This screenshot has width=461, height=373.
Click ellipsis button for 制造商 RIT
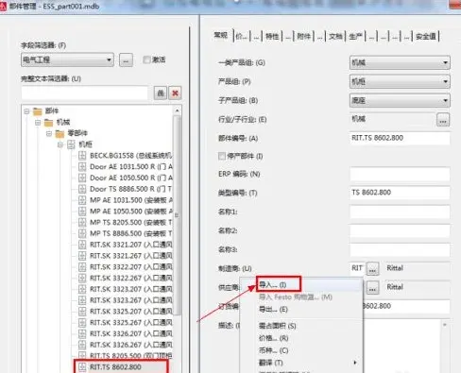coord(372,269)
